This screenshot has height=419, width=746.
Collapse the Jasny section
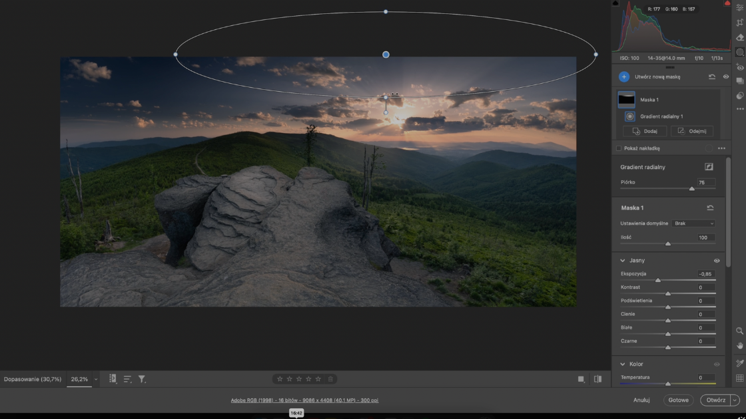click(623, 261)
